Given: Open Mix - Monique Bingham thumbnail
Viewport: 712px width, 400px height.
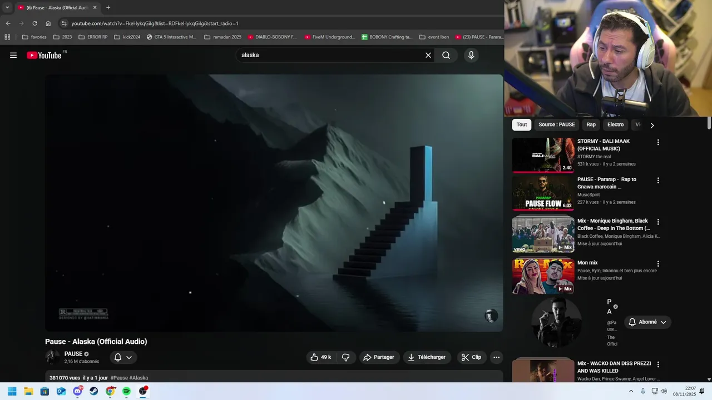Looking at the screenshot, I should (543, 234).
